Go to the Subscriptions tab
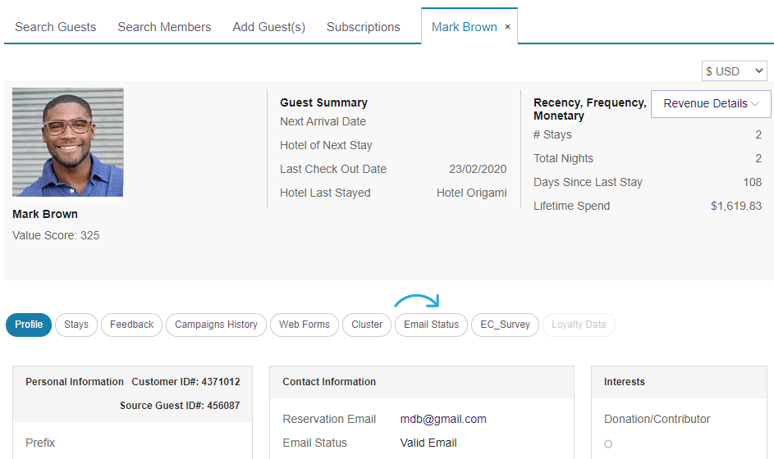The height and width of the screenshot is (459, 774). coord(364,27)
